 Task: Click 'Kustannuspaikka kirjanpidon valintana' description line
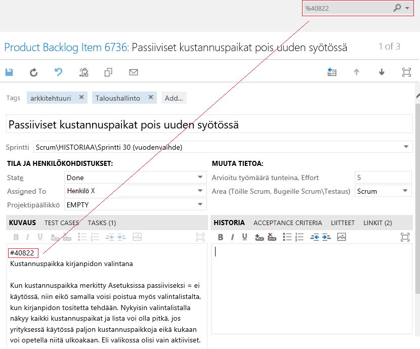(x=71, y=264)
